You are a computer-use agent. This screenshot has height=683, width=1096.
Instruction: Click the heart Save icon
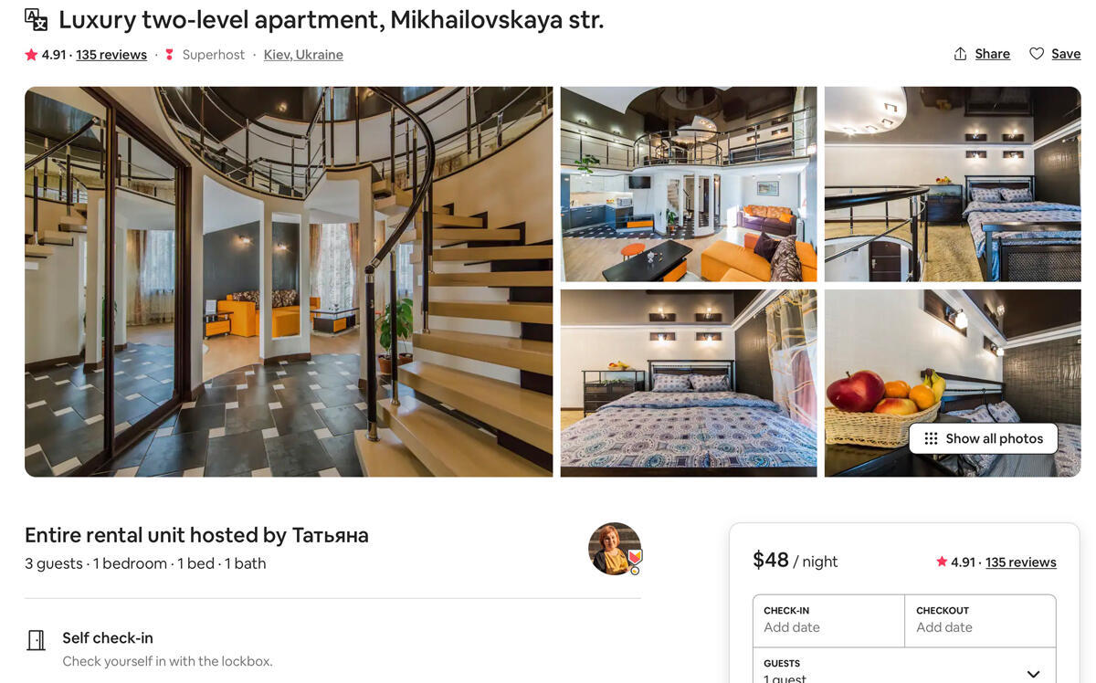coord(1037,54)
